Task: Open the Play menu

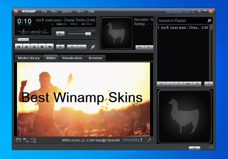Action: [x=54, y=11]
